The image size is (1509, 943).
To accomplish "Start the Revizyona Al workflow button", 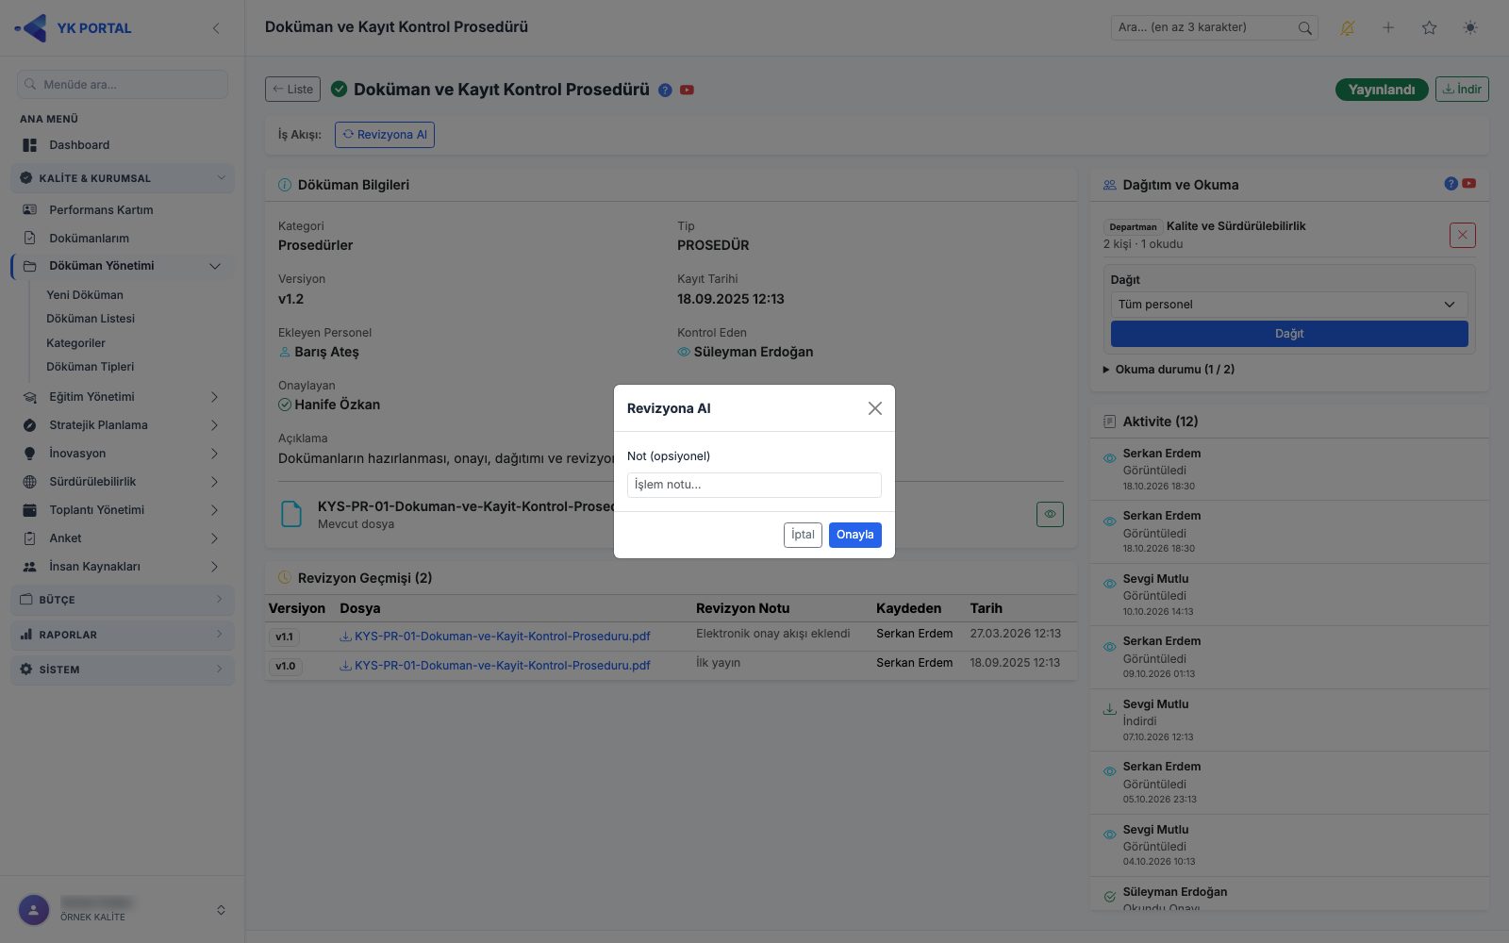I will point(385,135).
